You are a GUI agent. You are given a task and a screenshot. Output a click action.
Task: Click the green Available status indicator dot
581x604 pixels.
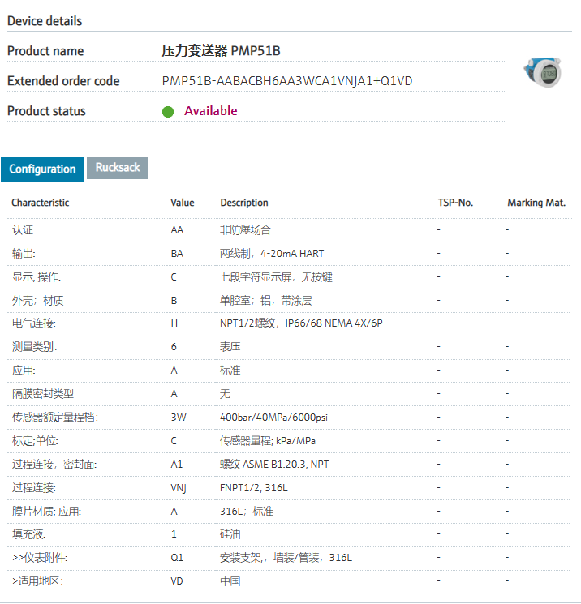(168, 112)
